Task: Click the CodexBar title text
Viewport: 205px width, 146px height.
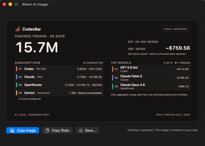Action: point(32,29)
